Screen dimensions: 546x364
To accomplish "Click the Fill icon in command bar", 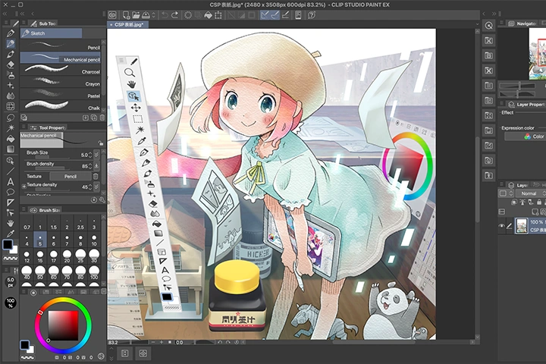I will [209, 15].
